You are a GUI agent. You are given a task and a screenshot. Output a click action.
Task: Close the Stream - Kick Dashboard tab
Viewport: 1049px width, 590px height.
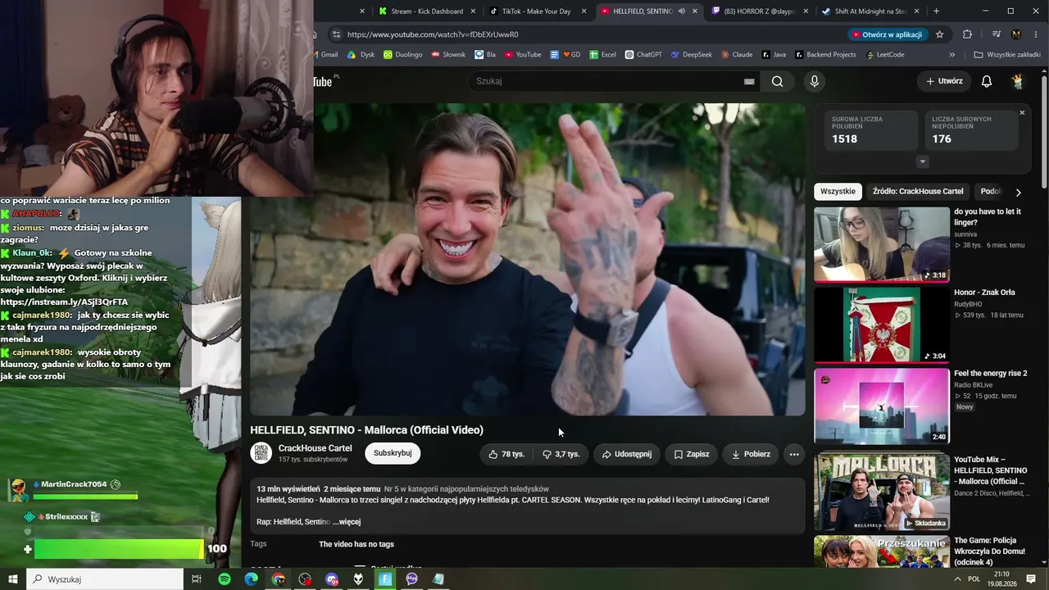[473, 11]
